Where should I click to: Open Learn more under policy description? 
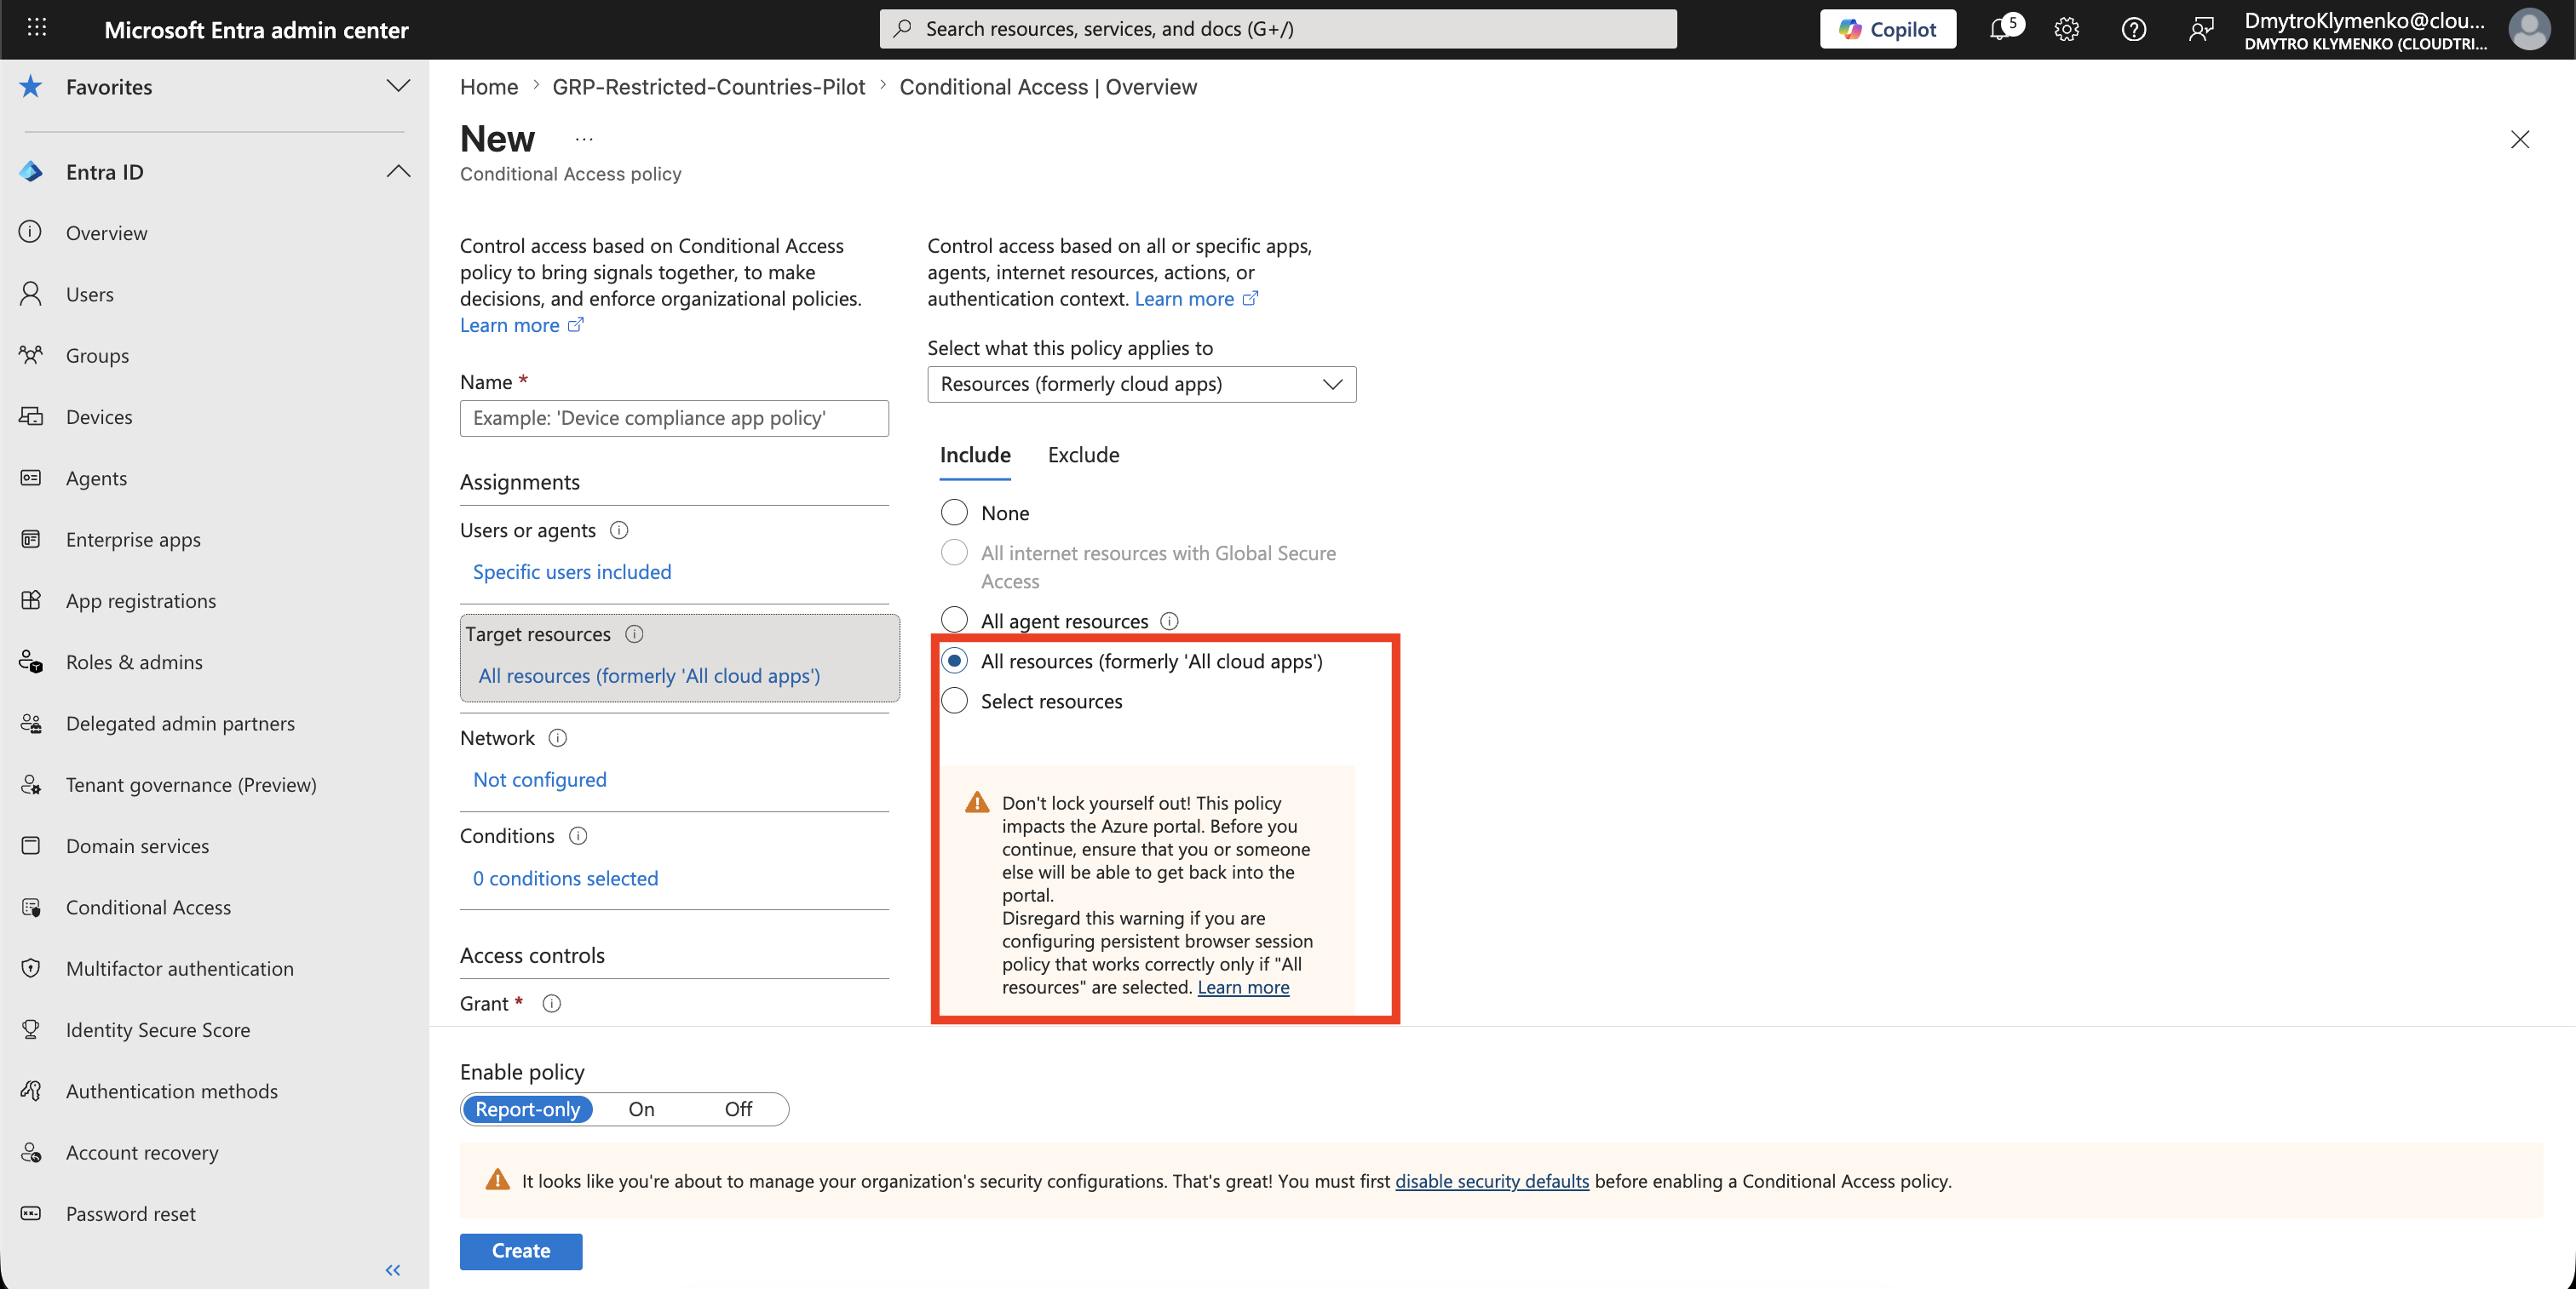pos(521,324)
